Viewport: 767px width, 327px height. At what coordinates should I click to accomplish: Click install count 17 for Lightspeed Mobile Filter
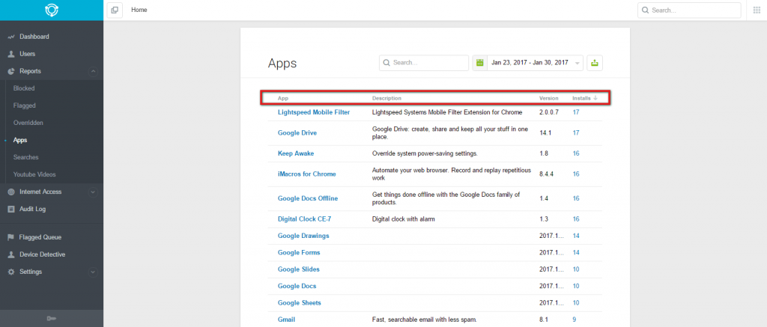(576, 112)
